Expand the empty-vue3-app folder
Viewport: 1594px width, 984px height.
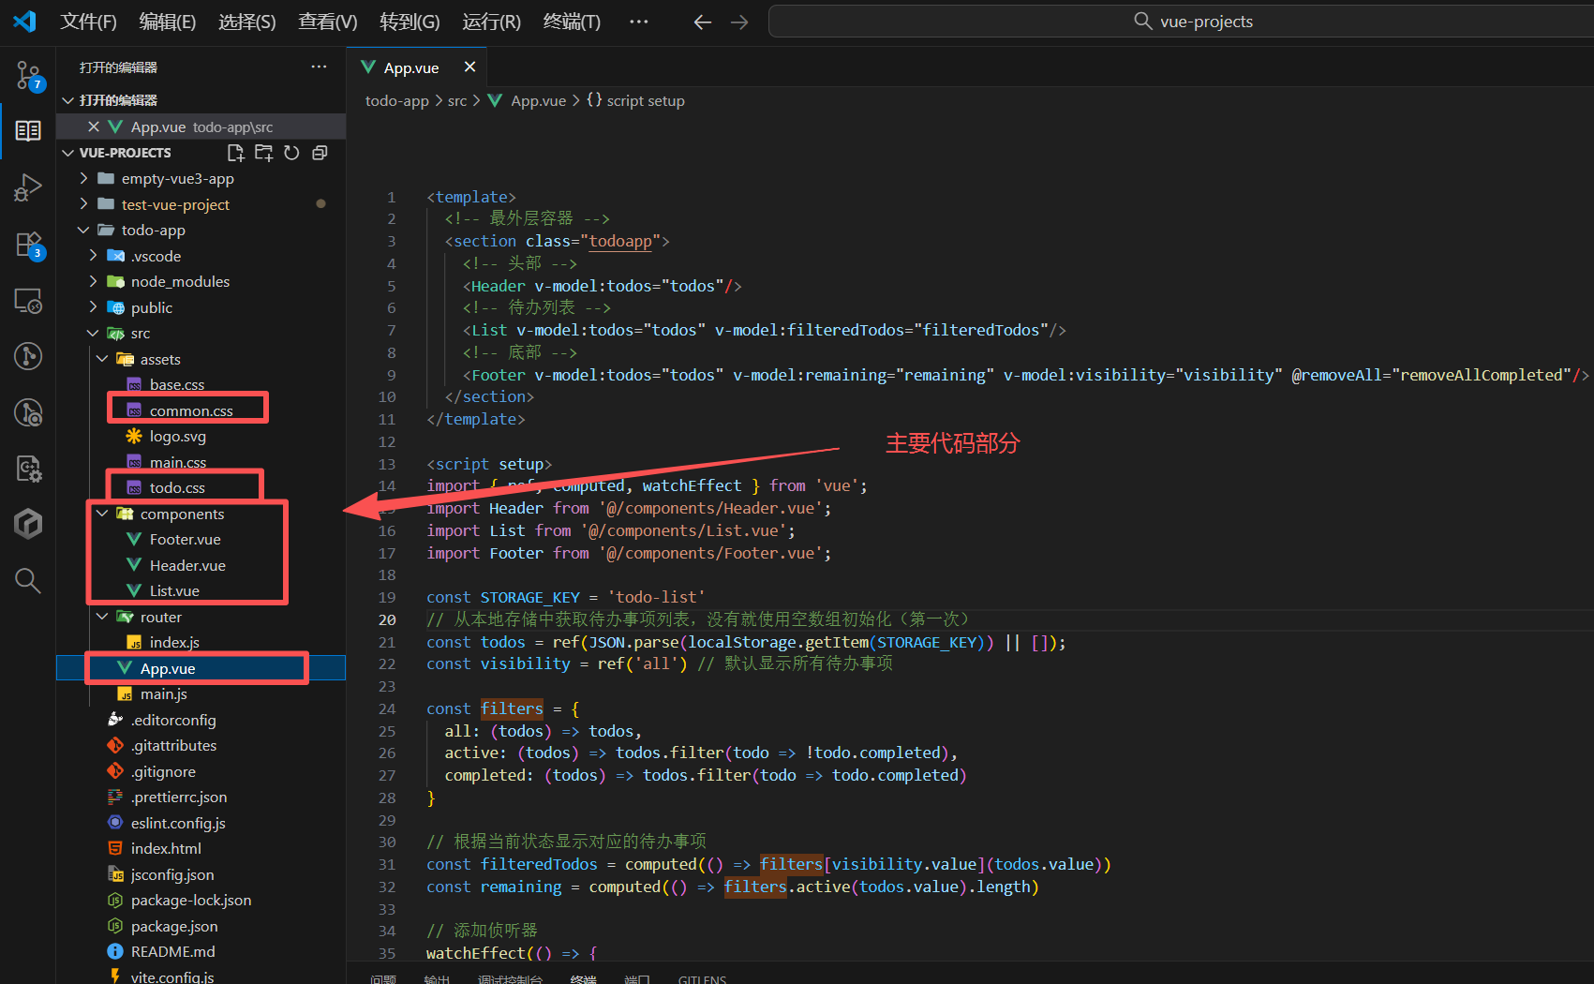[x=177, y=178]
